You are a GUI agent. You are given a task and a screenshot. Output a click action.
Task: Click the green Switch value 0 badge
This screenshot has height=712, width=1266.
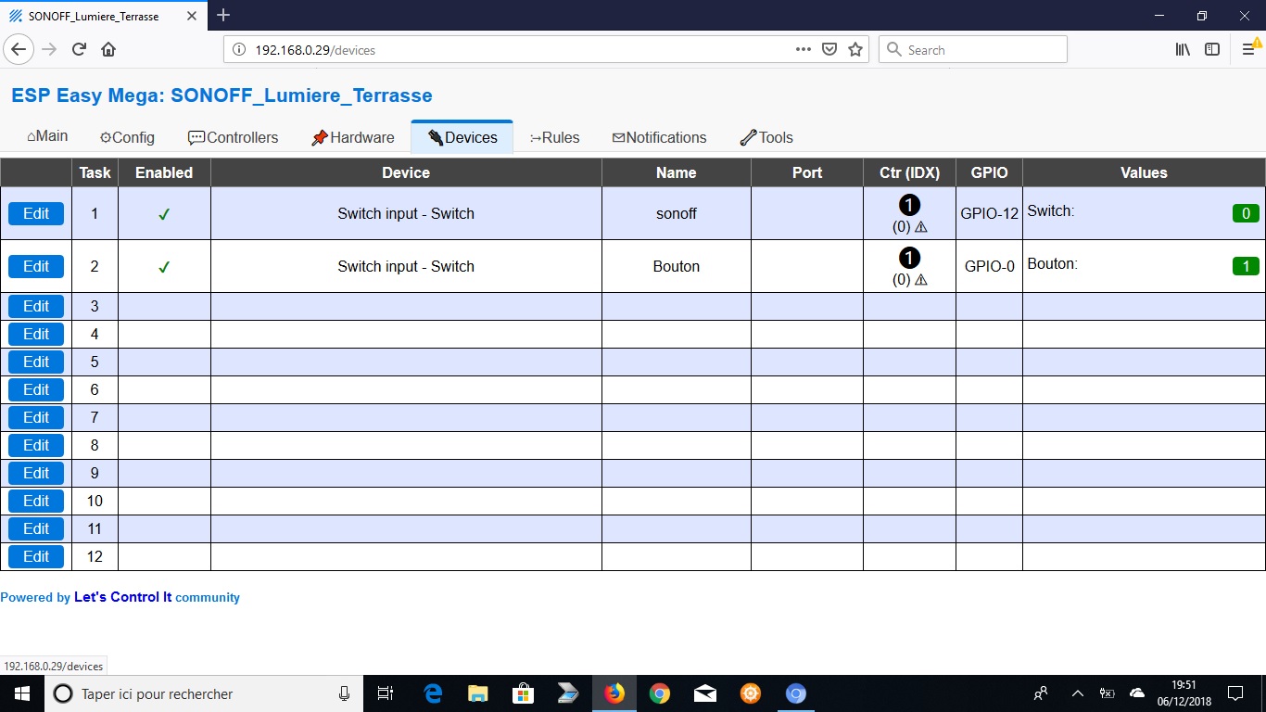pos(1246,213)
